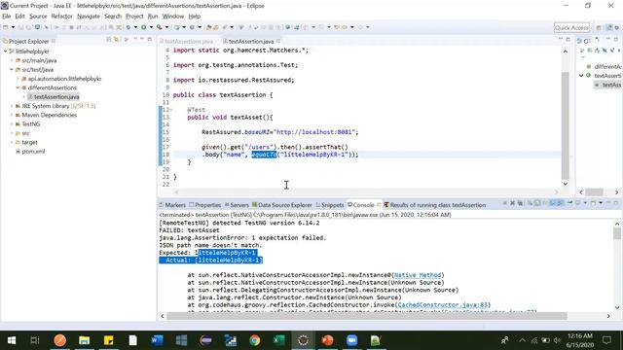The image size is (623, 350).
Task: Click the Open Perspective icon beside Quick Access
Action: point(599,27)
